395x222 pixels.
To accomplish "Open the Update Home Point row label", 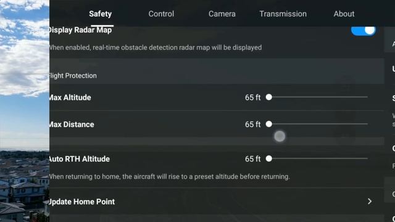I will pos(82,202).
